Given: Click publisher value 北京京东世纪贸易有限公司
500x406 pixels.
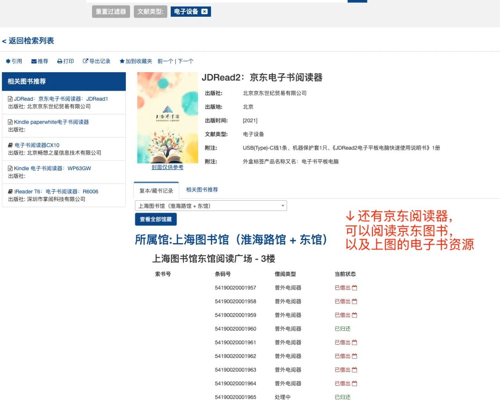Looking at the screenshot, I should pyautogui.click(x=275, y=93).
